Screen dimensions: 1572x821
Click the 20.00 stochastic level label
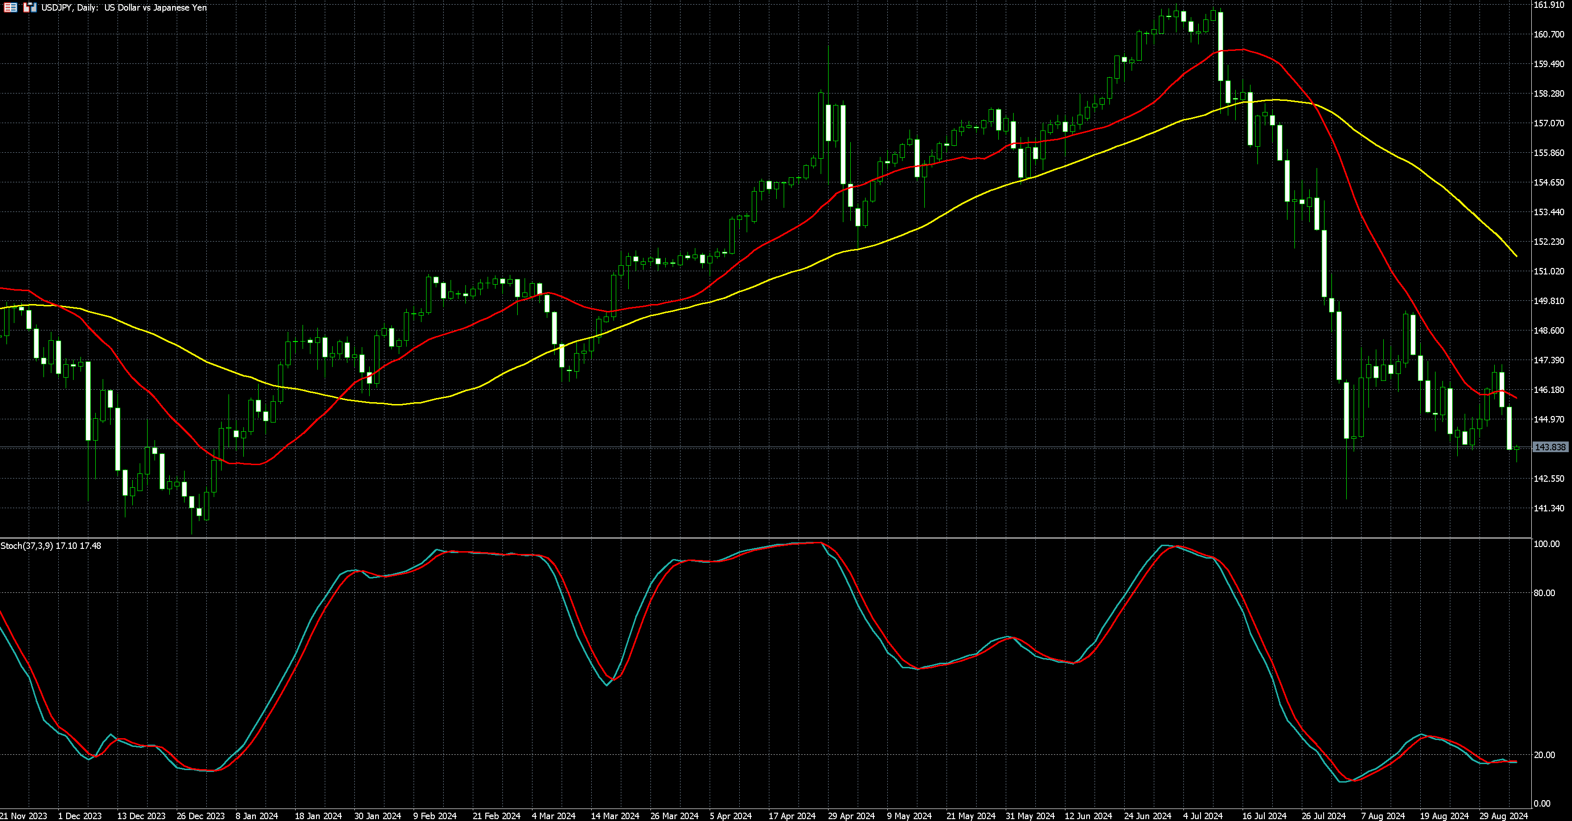1545,755
